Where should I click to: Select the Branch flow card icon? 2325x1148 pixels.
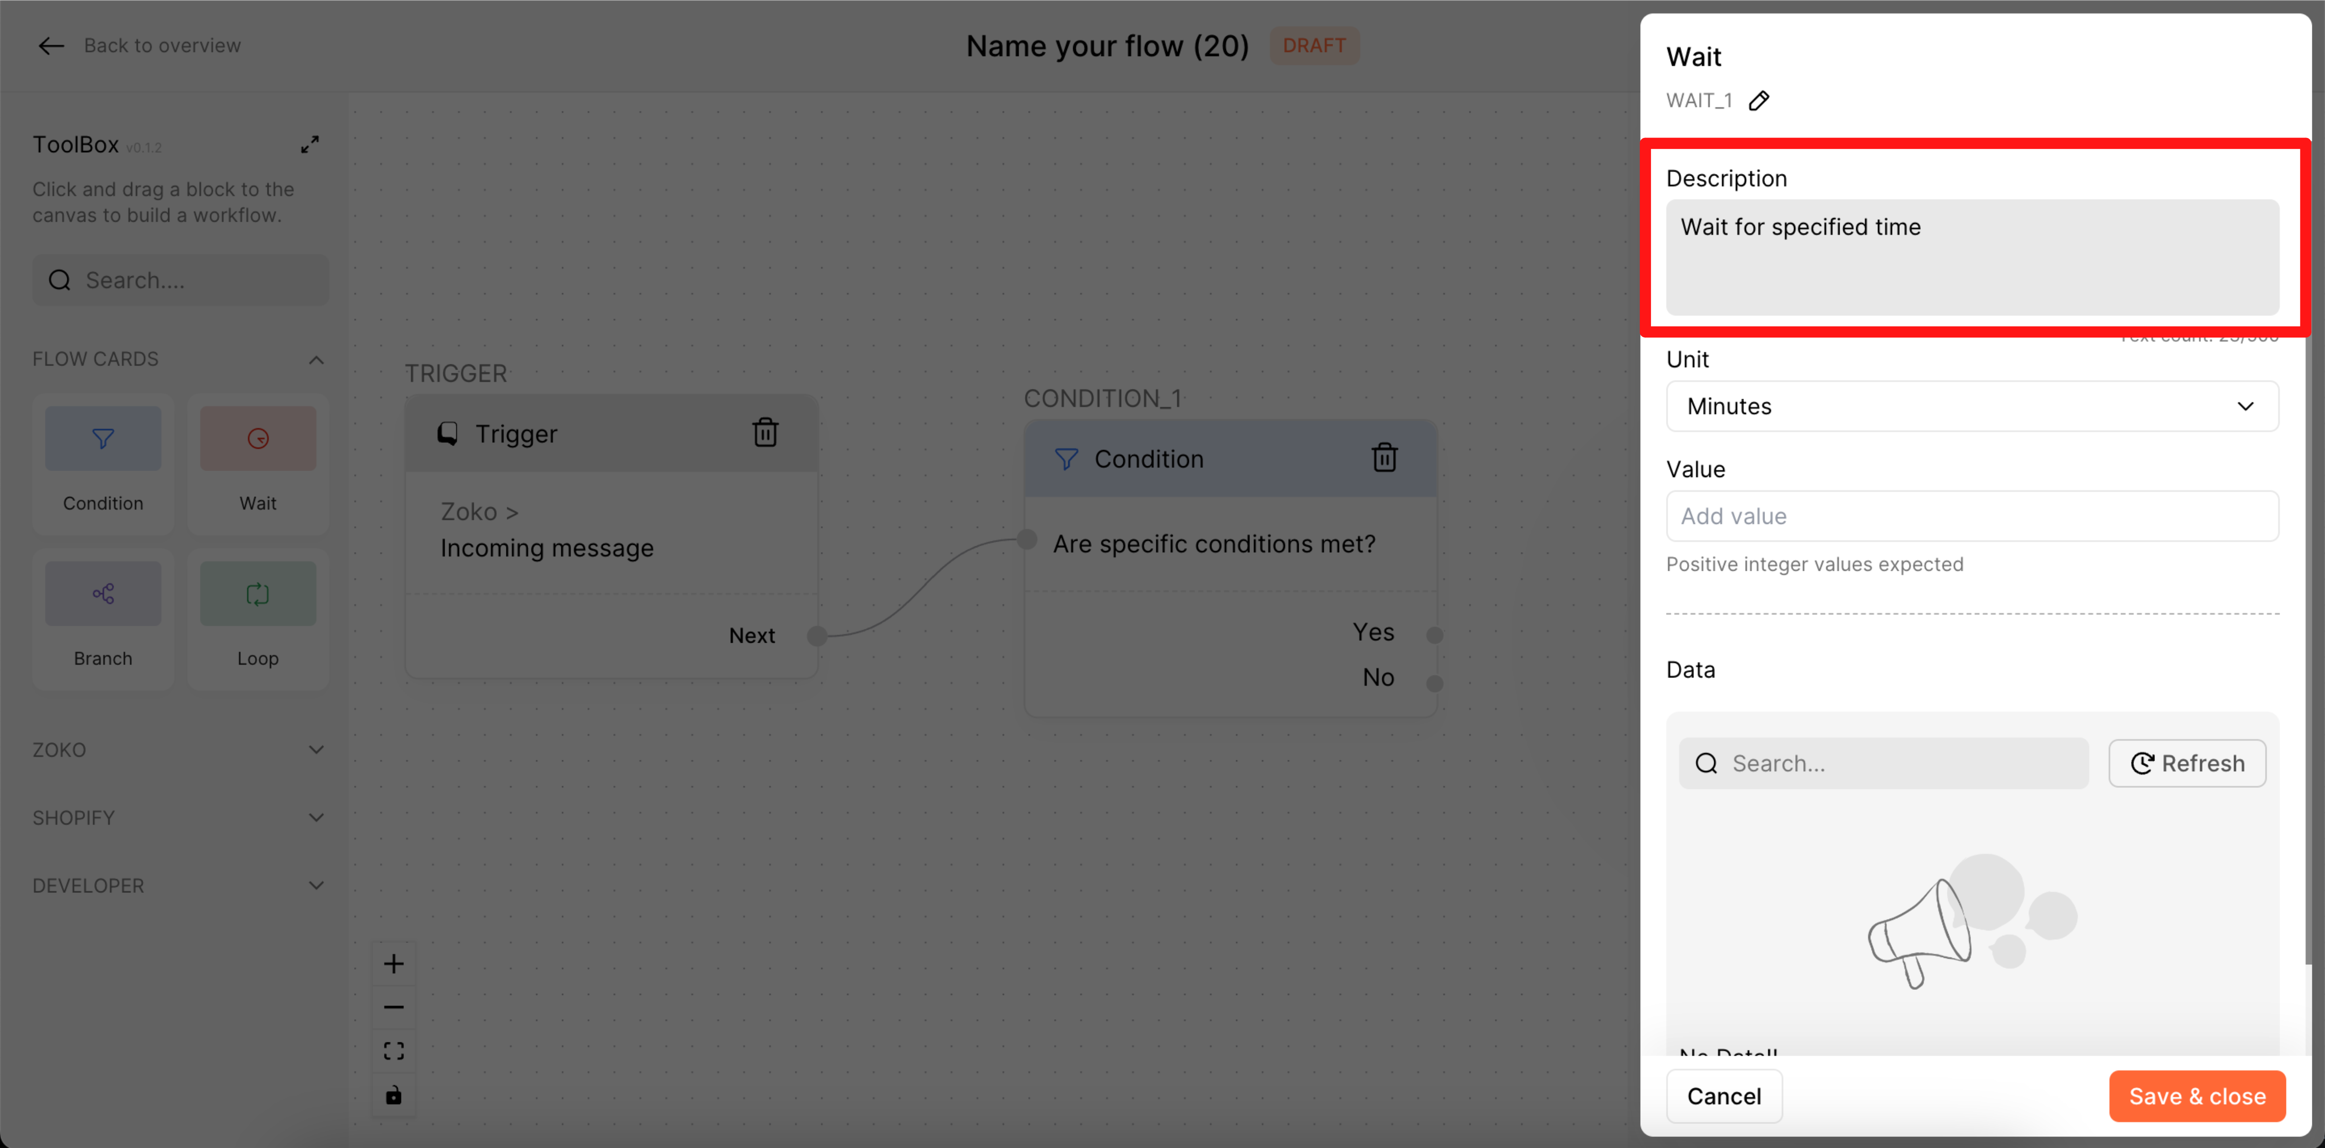[103, 594]
